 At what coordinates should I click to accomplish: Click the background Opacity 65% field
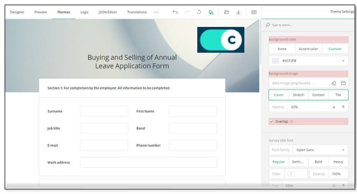(x=308, y=107)
